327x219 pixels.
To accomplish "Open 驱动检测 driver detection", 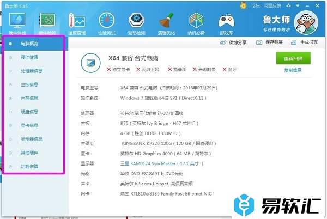I will (x=136, y=23).
